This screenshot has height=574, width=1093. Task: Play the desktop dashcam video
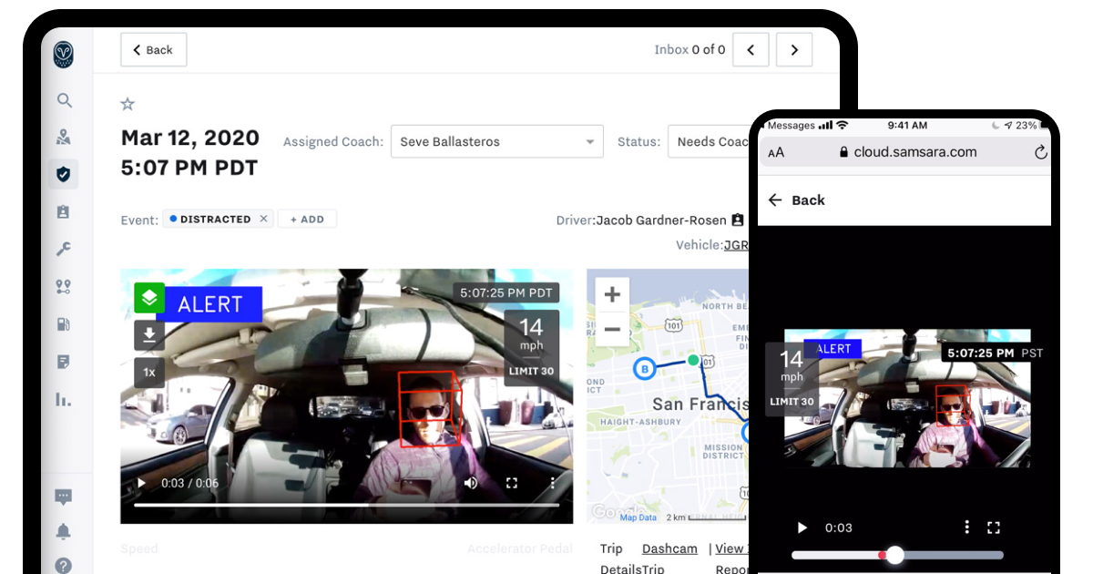pyautogui.click(x=141, y=483)
